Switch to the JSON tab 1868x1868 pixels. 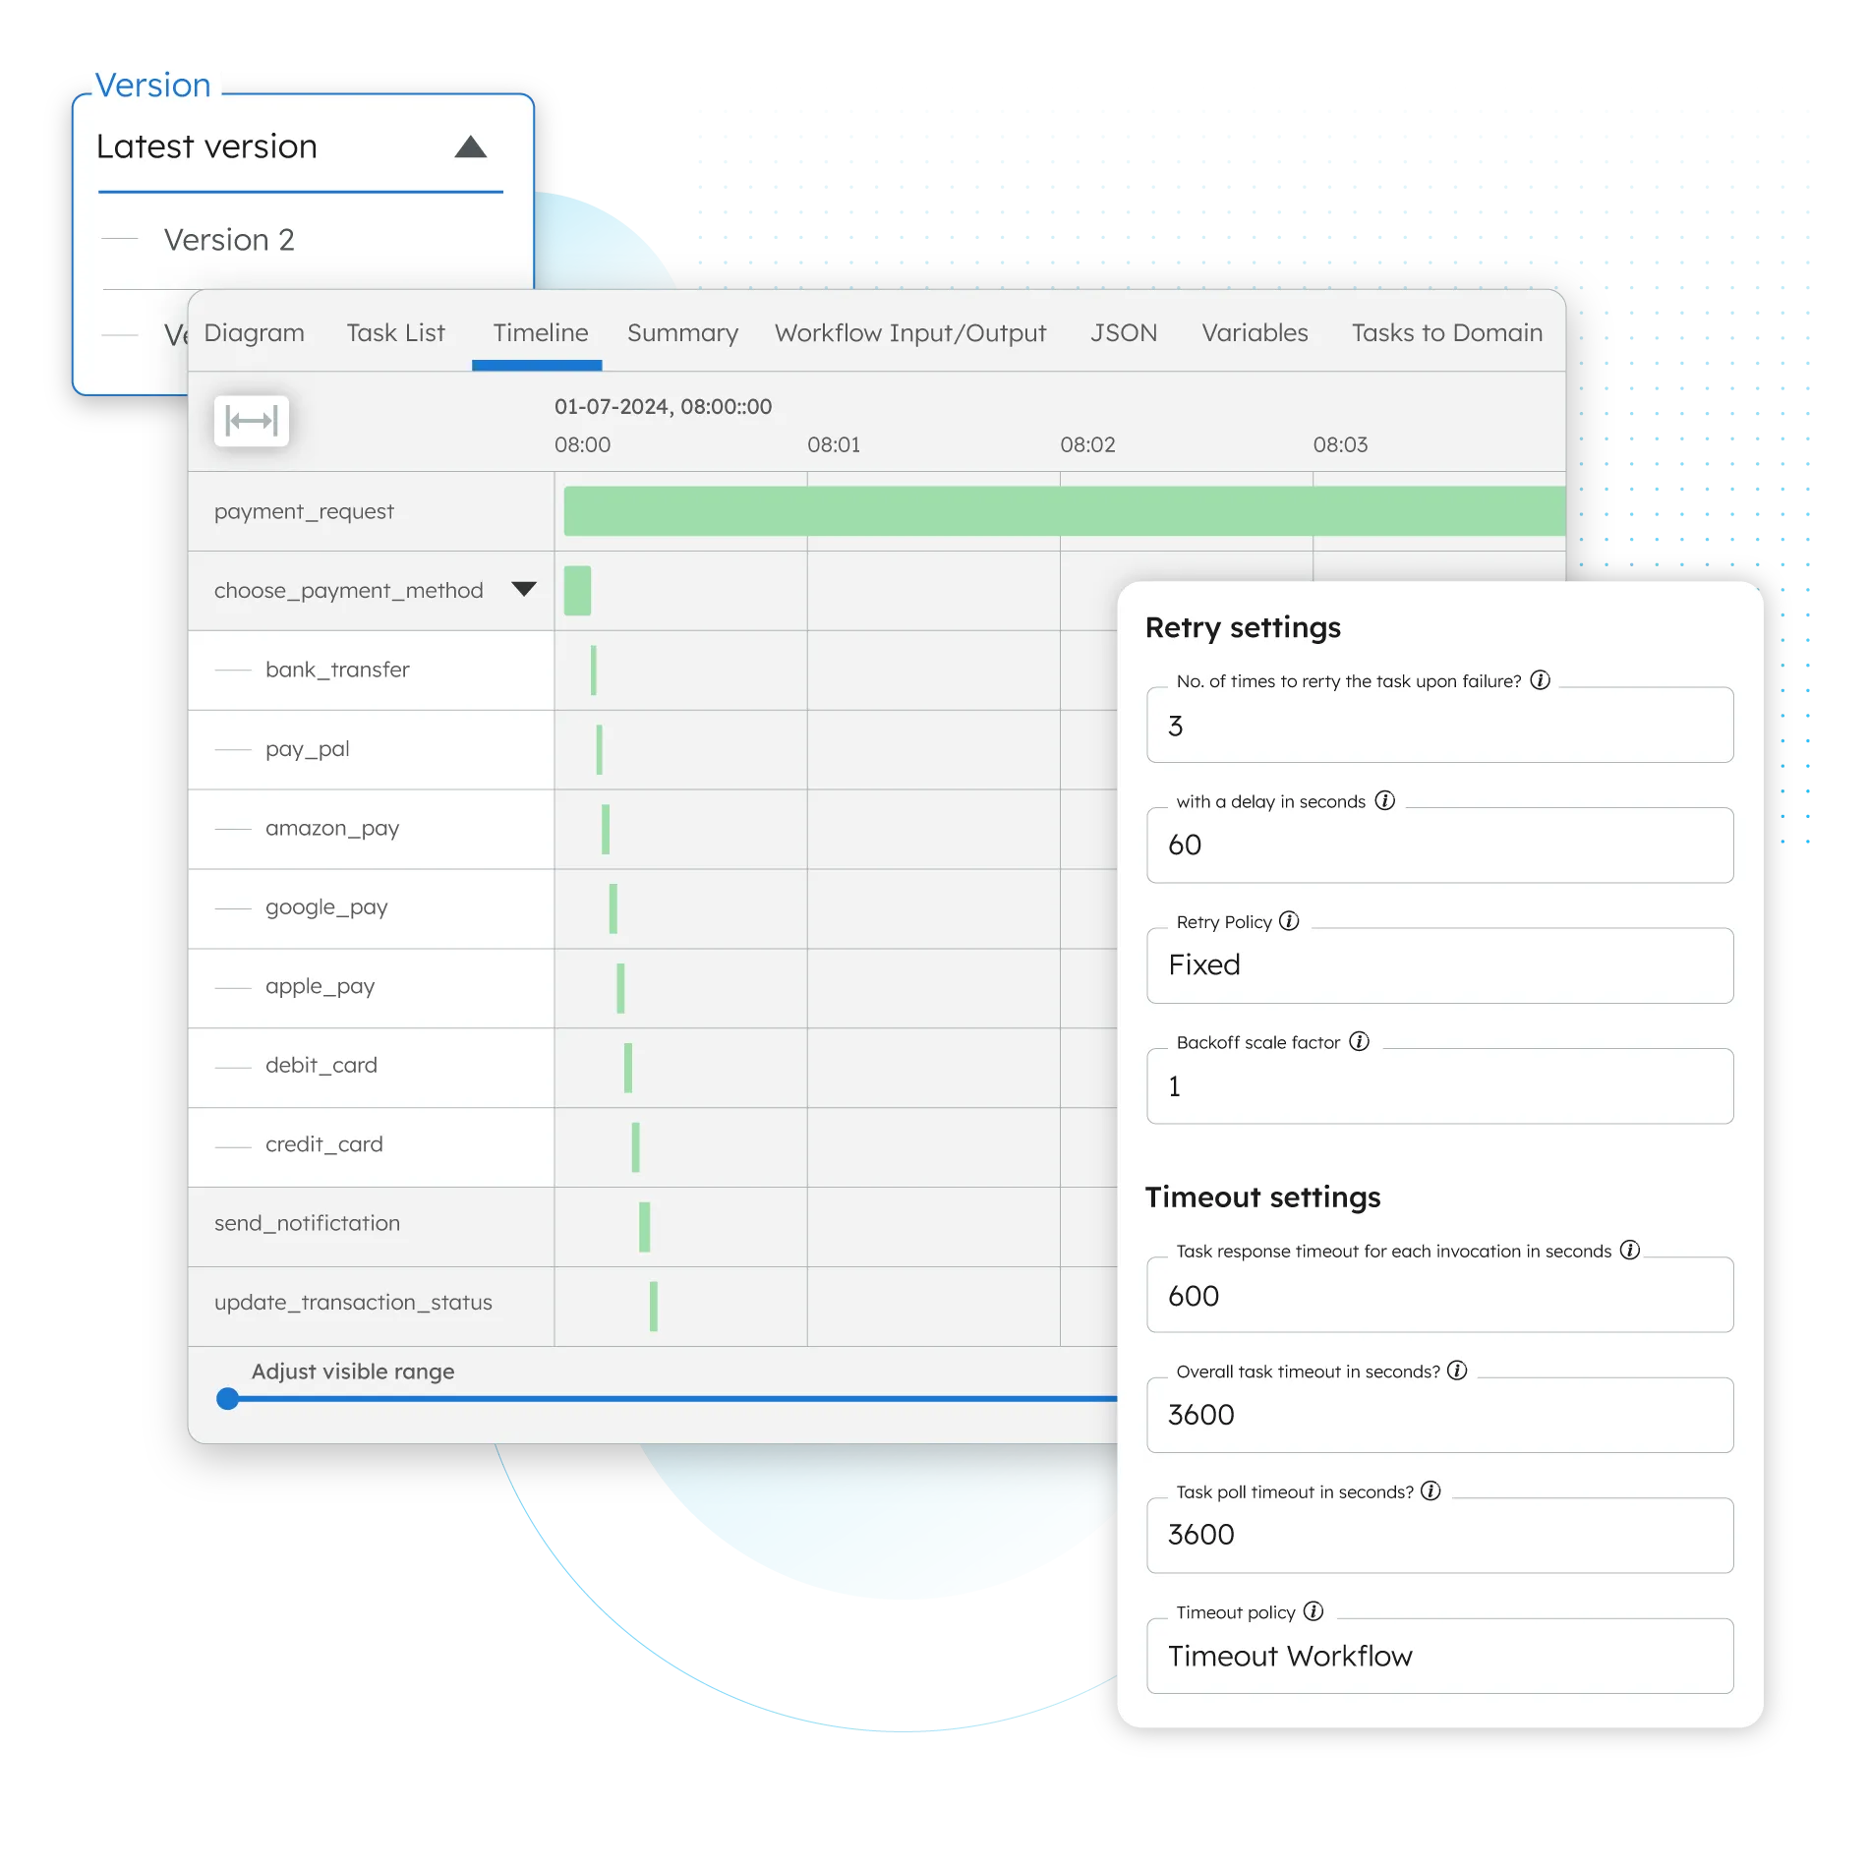coord(1124,333)
